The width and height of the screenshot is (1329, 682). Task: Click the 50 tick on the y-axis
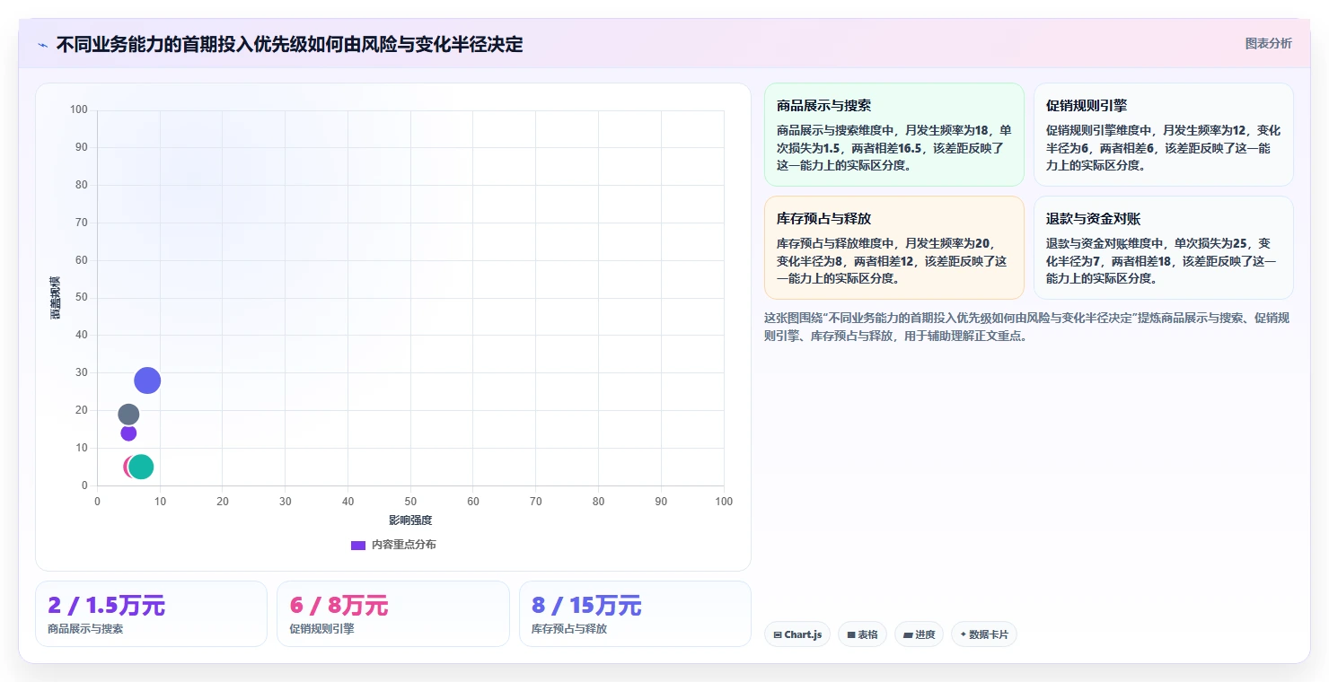[81, 297]
